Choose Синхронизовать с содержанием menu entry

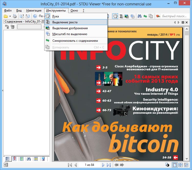point(76,41)
